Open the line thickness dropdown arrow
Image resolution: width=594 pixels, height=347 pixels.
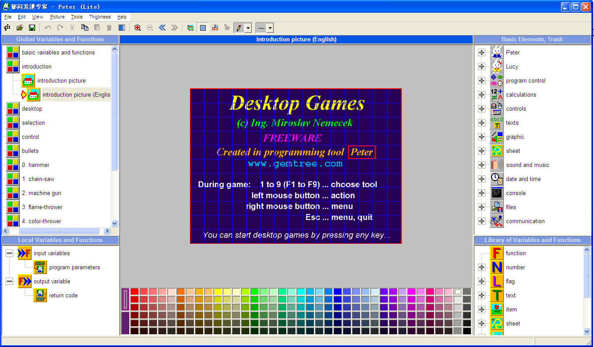(270, 28)
